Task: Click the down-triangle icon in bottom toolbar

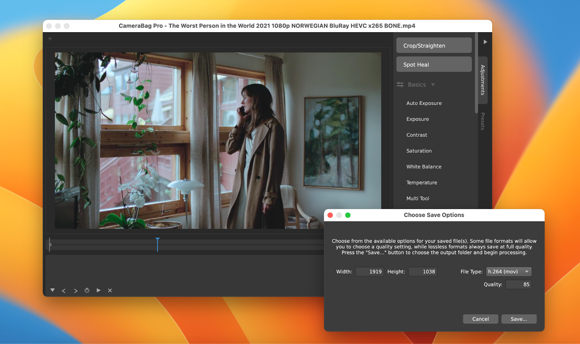Action: (53, 290)
